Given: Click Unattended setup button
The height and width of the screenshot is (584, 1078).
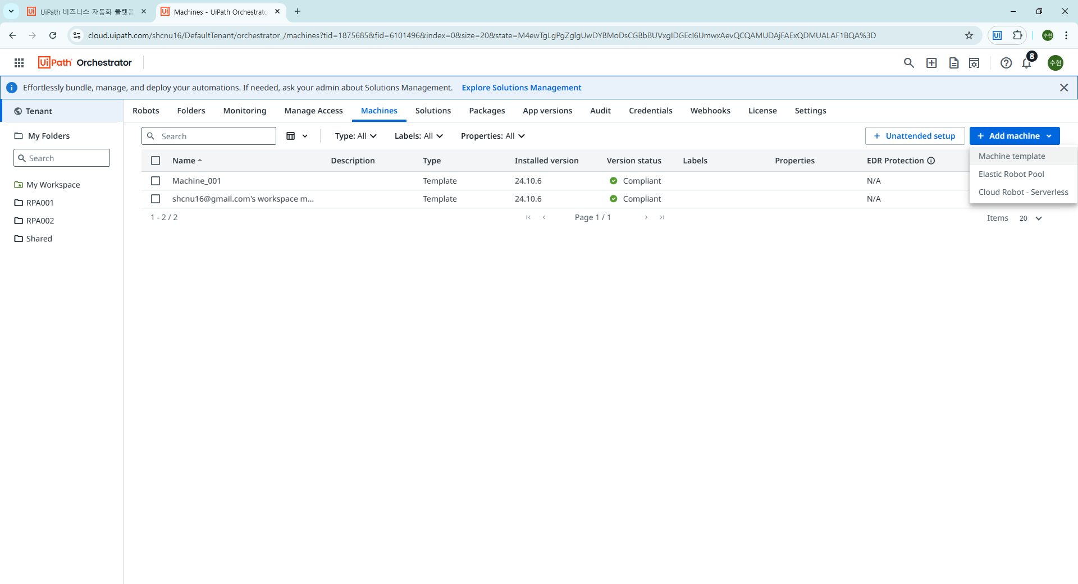Looking at the screenshot, I should click(915, 136).
